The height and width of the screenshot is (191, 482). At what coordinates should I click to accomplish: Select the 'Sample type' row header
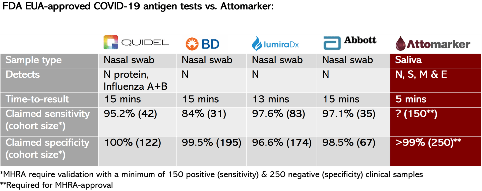click(x=34, y=60)
